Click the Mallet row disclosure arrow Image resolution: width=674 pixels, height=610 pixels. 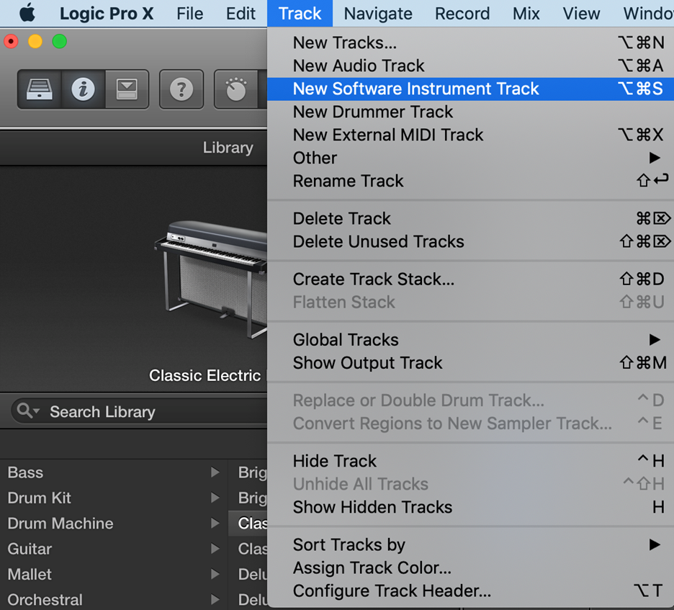pyautogui.click(x=215, y=574)
